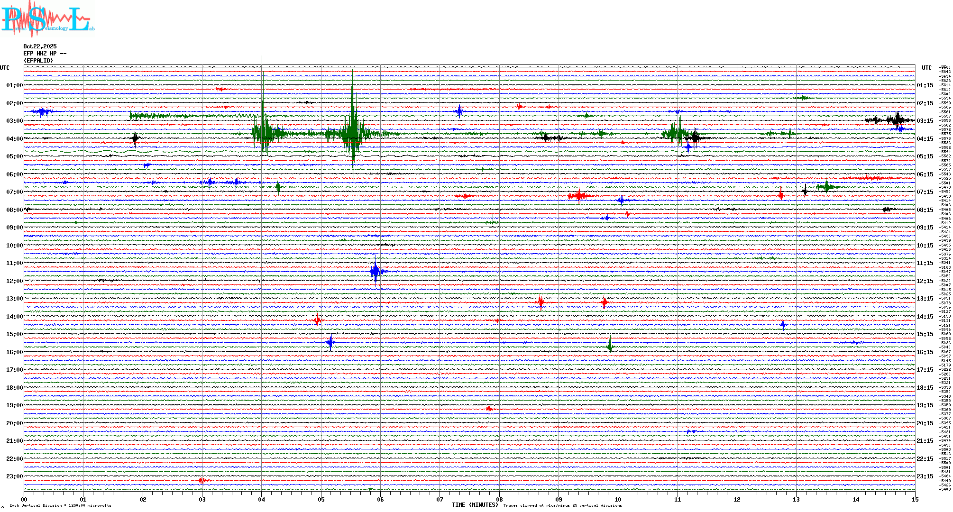
Task: Click the (EFPALIO) station name text
Action: [x=38, y=61]
